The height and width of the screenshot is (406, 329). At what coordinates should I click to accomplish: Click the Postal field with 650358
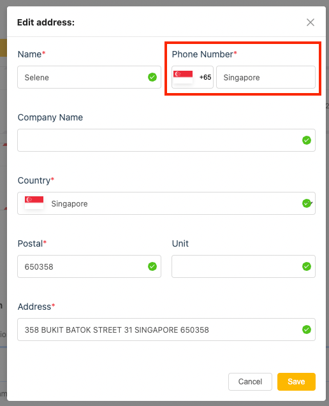tap(89, 266)
